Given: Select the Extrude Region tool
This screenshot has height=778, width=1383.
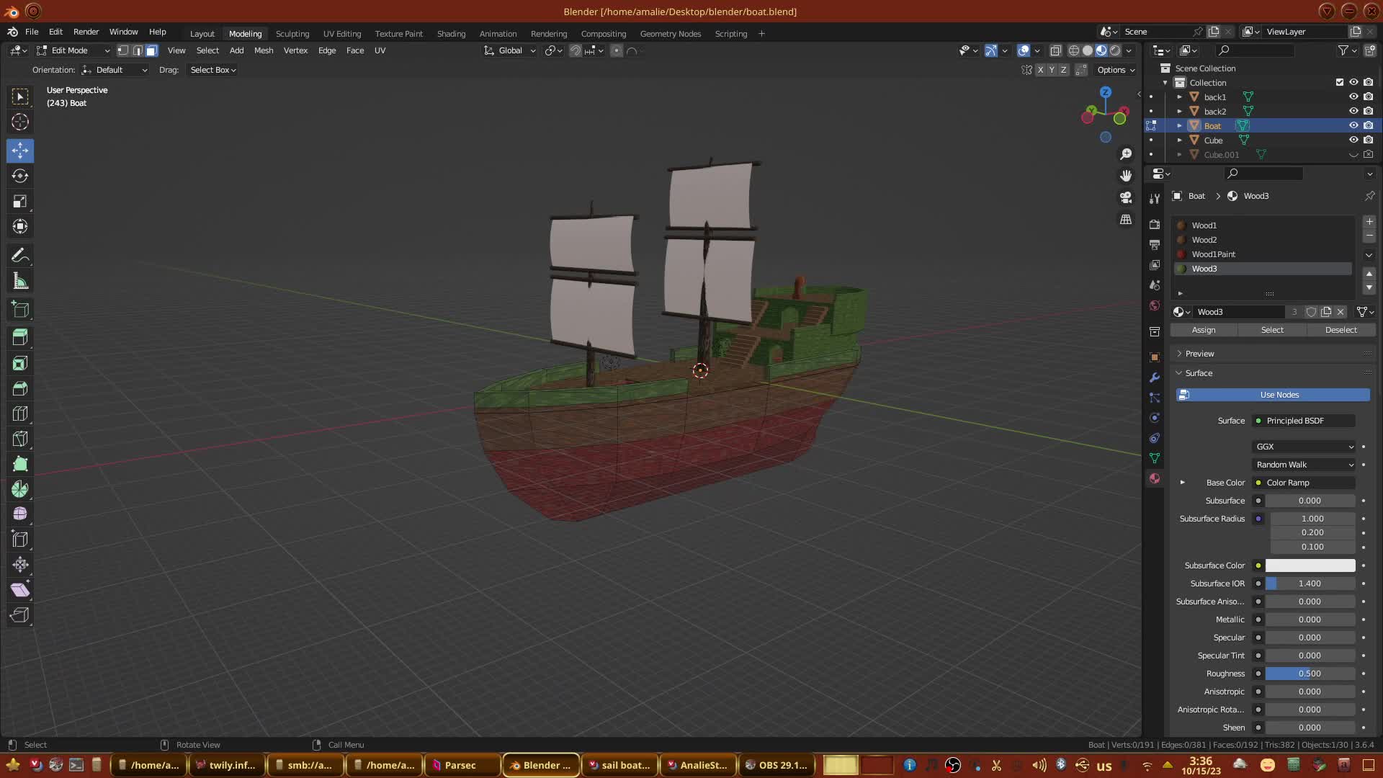Looking at the screenshot, I should coord(20,336).
